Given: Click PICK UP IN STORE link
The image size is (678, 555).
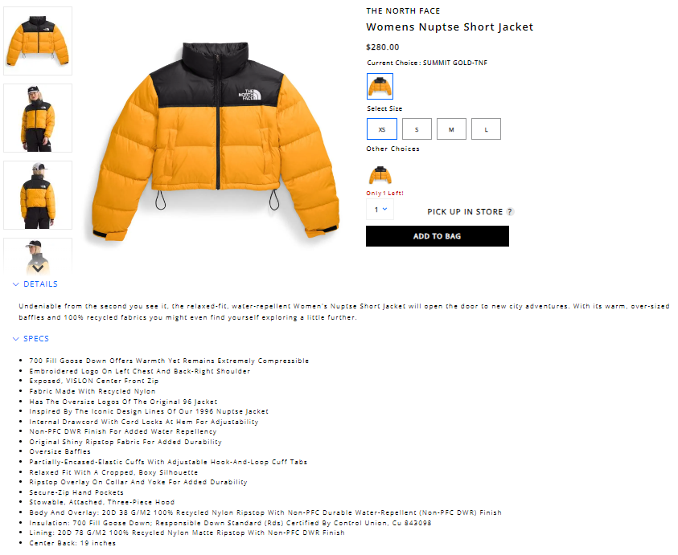Looking at the screenshot, I should click(465, 211).
